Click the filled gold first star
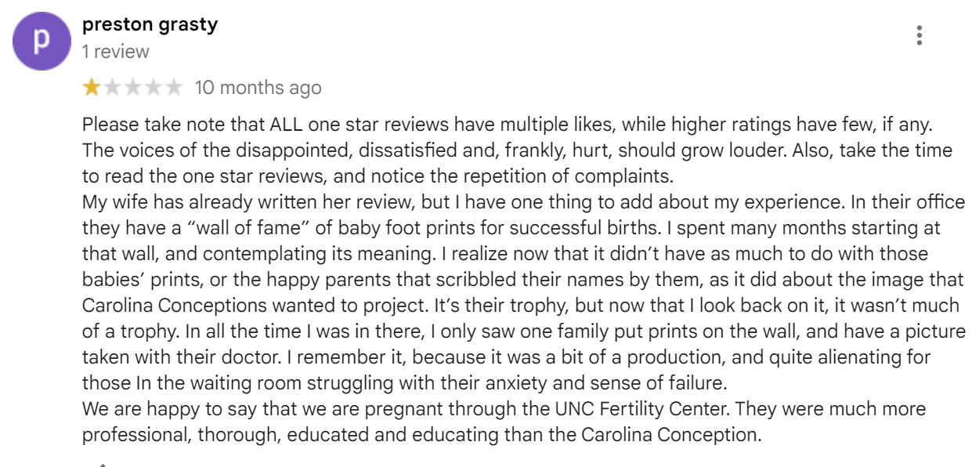 coord(92,87)
